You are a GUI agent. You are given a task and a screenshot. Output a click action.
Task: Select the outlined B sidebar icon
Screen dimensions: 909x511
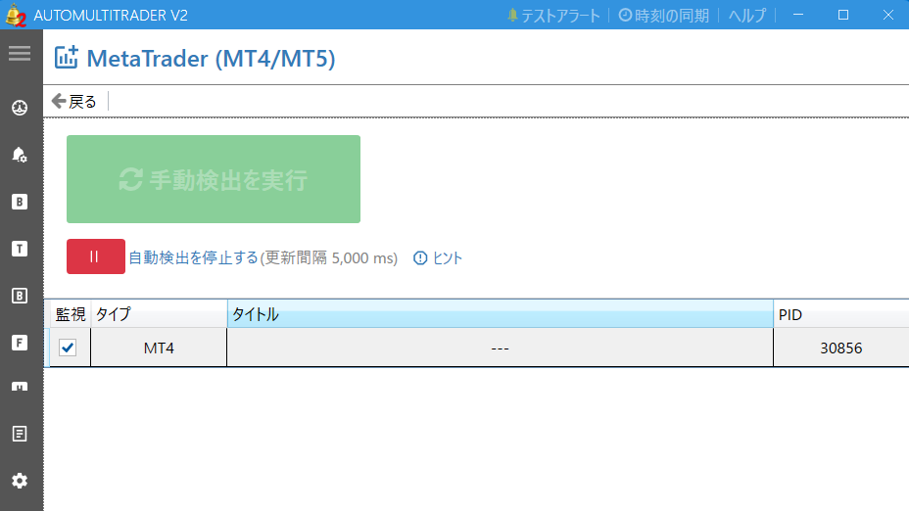(x=20, y=296)
